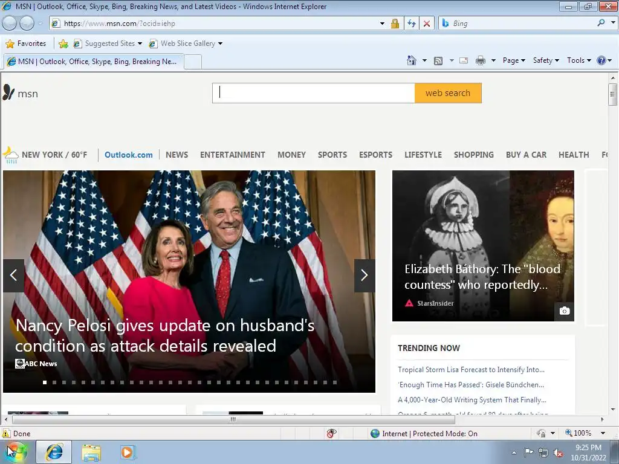Expand the address bar history dropdown
This screenshot has width=619, height=464.
tap(382, 24)
